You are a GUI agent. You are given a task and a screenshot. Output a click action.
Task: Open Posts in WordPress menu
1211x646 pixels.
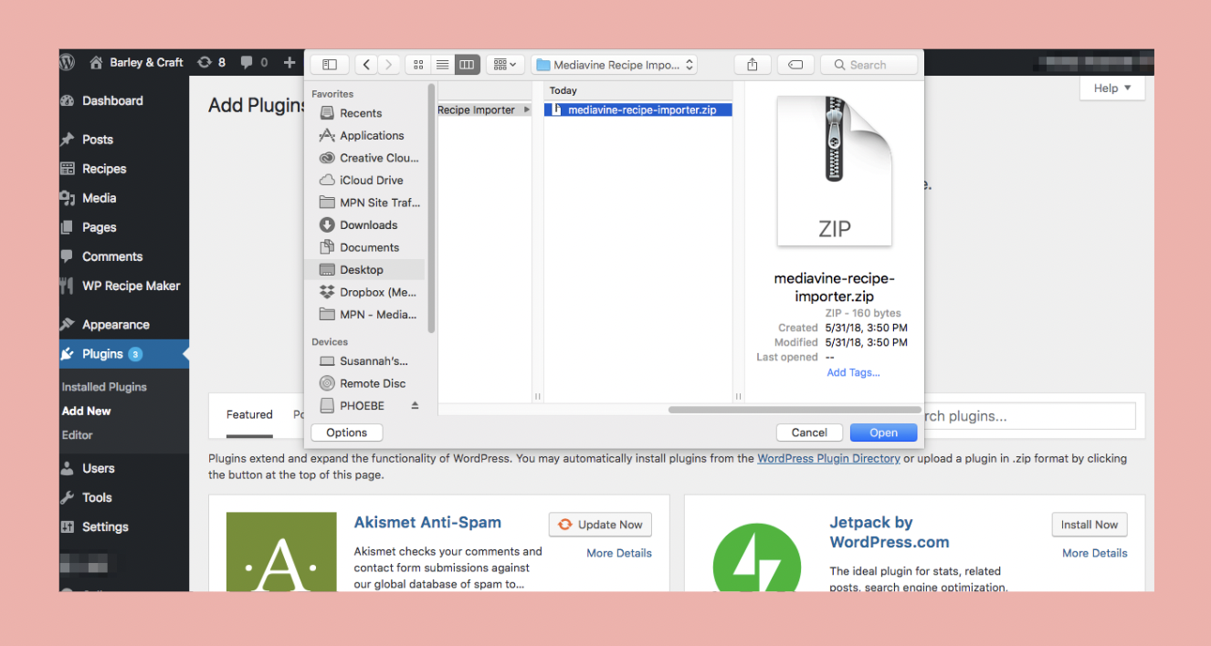click(97, 140)
